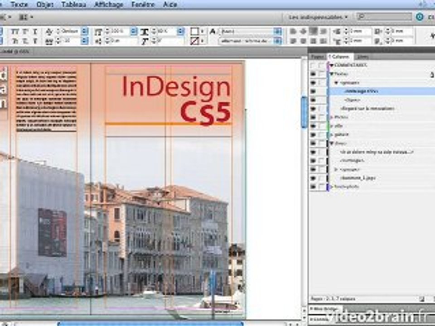
Task: Open Objet menu
Action: pyautogui.click(x=45, y=4)
